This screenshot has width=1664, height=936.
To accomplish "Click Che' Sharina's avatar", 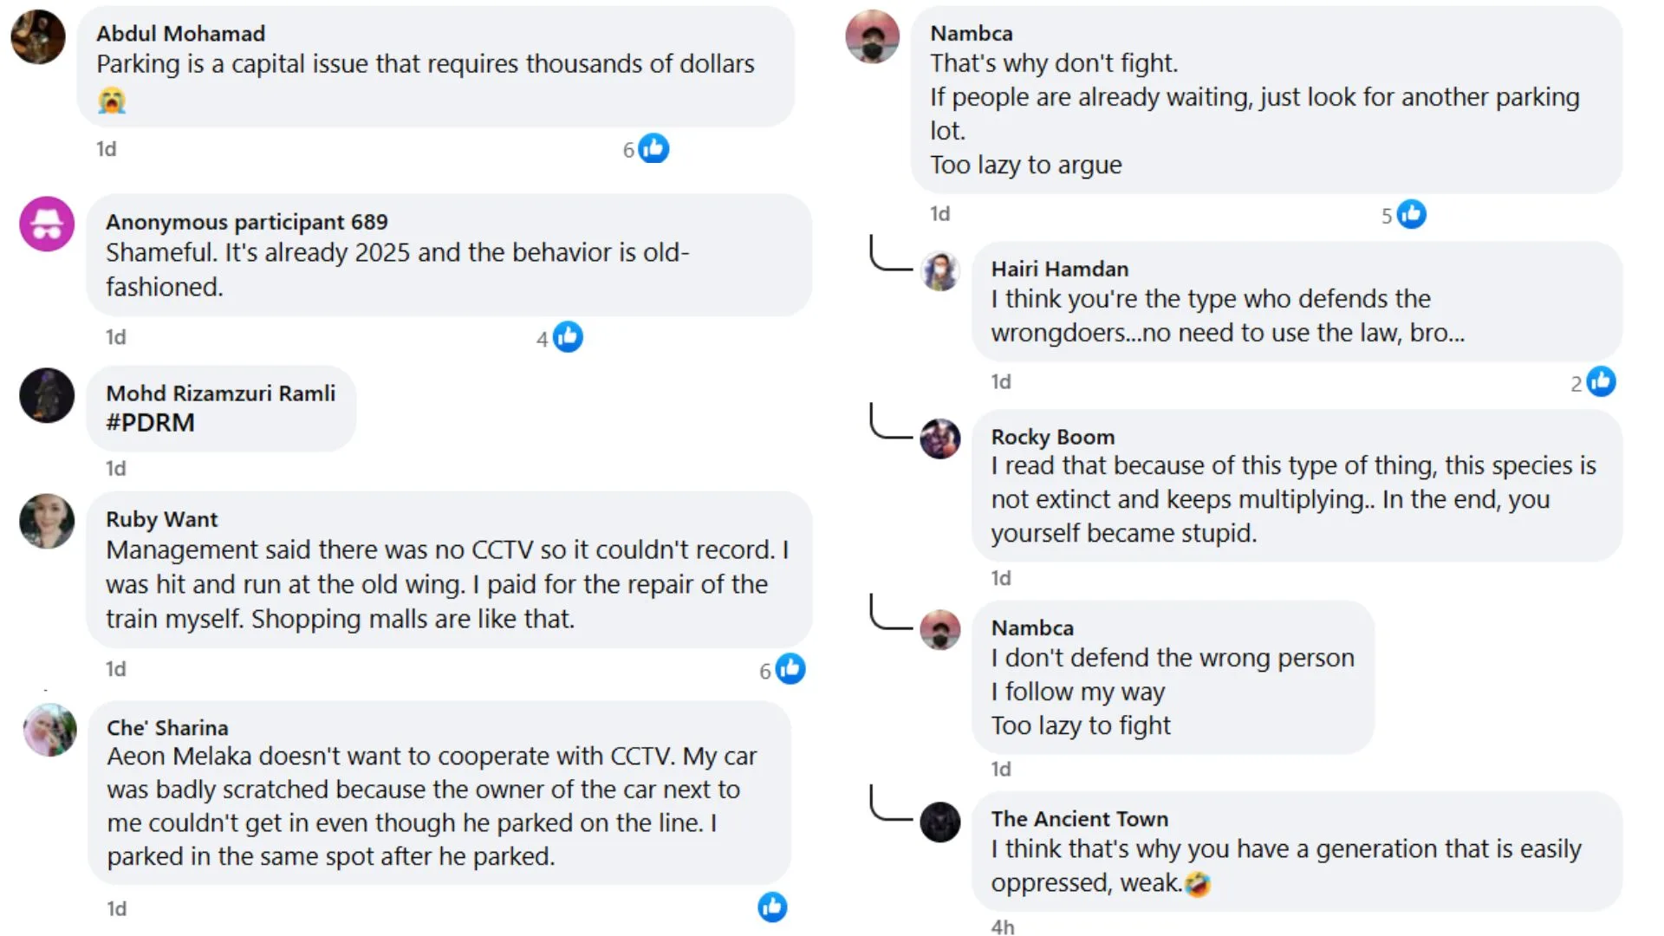I will (50, 730).
